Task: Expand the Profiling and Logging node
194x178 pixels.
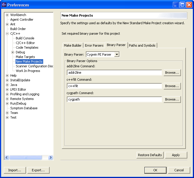Action: [x=7, y=94]
